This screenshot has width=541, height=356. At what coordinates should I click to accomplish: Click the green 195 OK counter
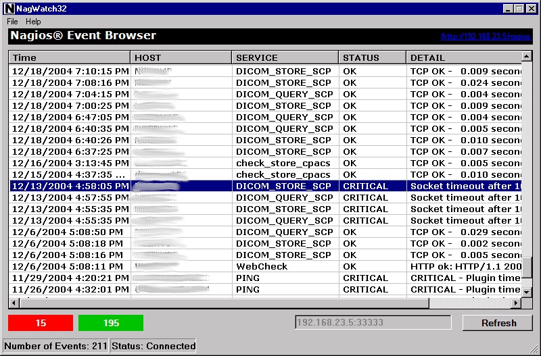coord(111,323)
